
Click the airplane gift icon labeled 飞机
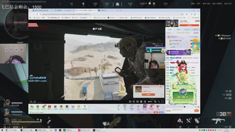coord(158,106)
